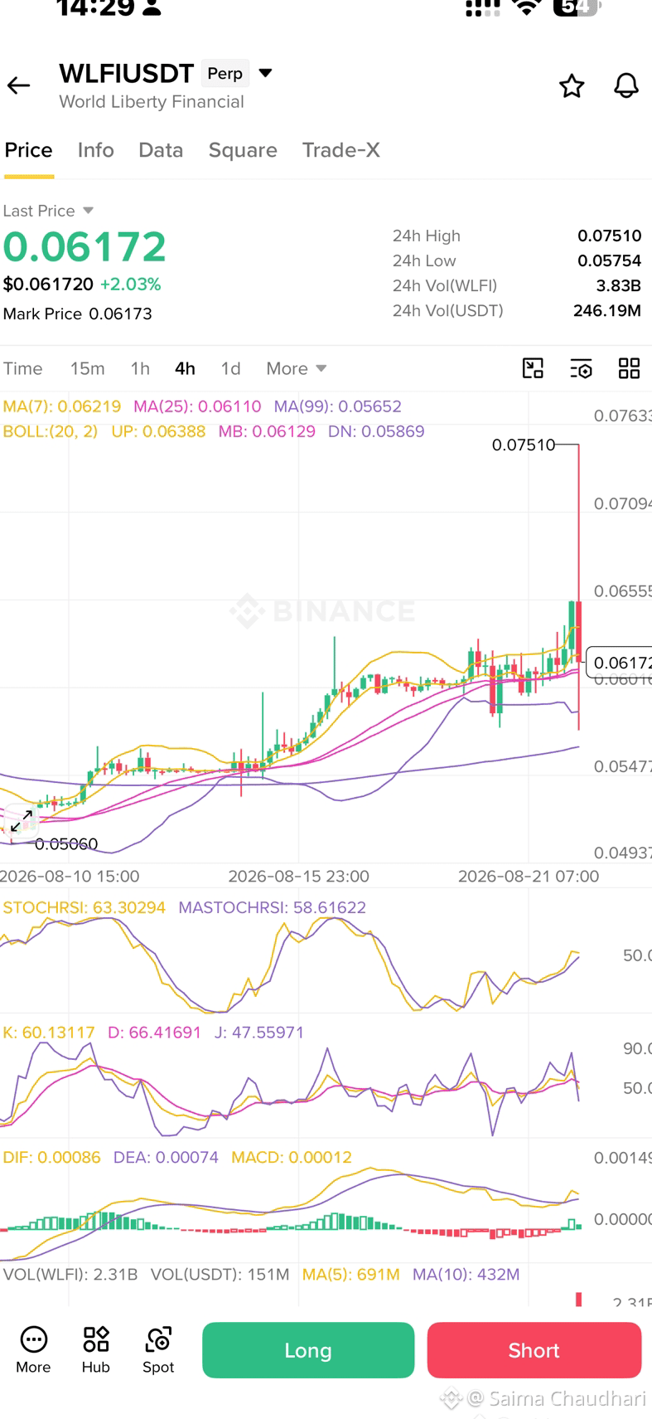Tap the MA(25): 0.06110 indicator label
652x1419 pixels.
pyautogui.click(x=198, y=406)
